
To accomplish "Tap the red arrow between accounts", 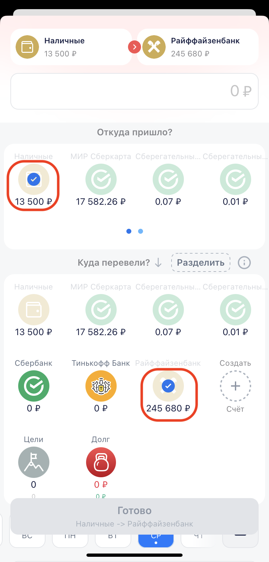I will (x=134, y=47).
